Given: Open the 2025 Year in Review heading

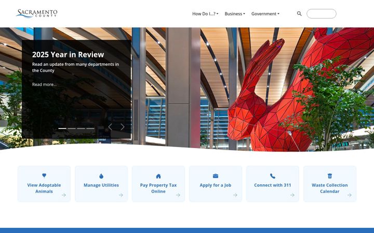Looking at the screenshot, I should (68, 54).
